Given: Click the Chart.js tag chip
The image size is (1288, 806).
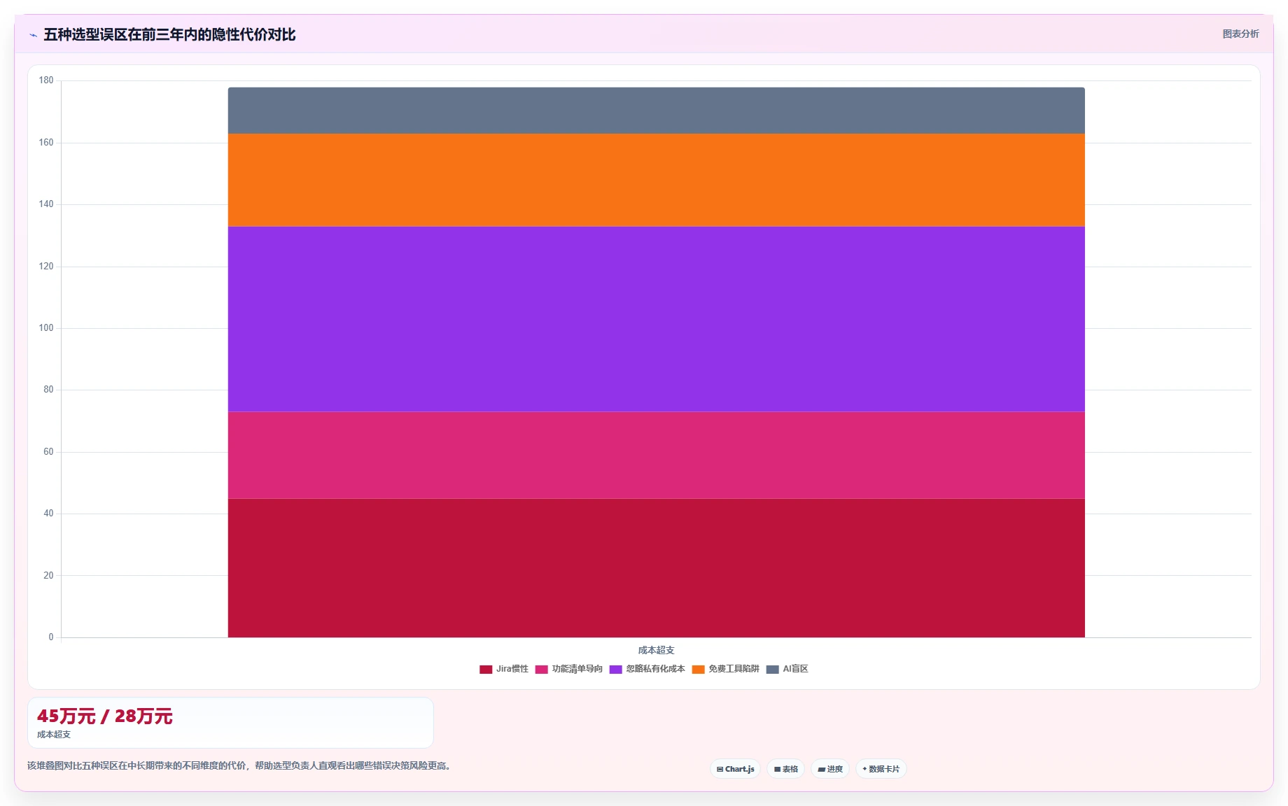Looking at the screenshot, I should 735,769.
